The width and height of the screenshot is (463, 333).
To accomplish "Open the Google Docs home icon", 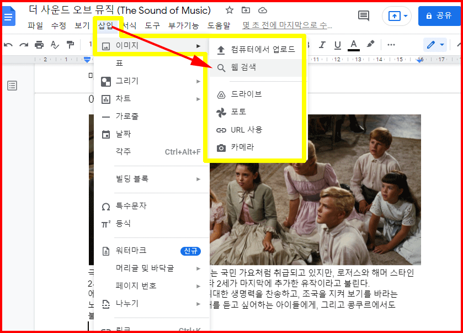I will click(x=9, y=16).
